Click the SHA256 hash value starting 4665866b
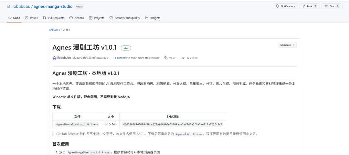Viewport: 349px width, 155px height. 173,124
